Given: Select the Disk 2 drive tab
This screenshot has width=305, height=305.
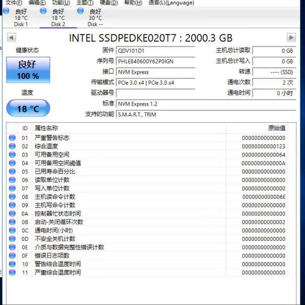Looking at the screenshot, I should point(58,18).
